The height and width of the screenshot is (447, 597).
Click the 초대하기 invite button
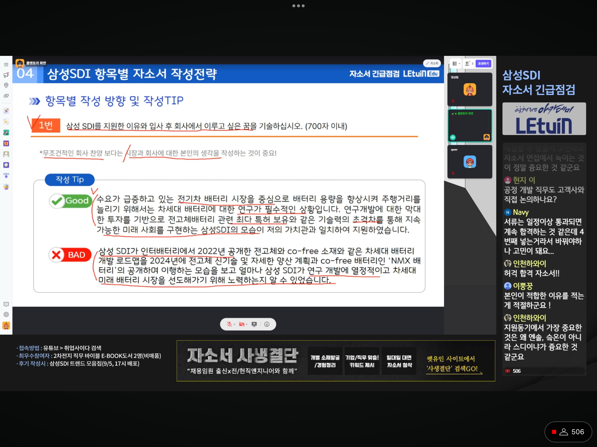pyautogui.click(x=483, y=63)
